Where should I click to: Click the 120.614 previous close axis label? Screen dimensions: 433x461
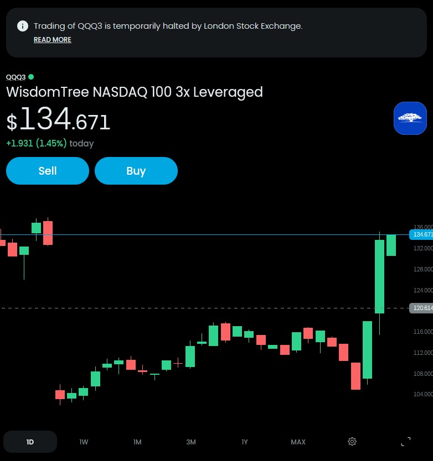coord(421,308)
